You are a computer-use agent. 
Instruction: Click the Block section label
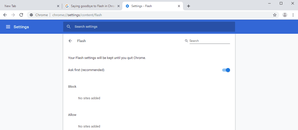pos(72,87)
